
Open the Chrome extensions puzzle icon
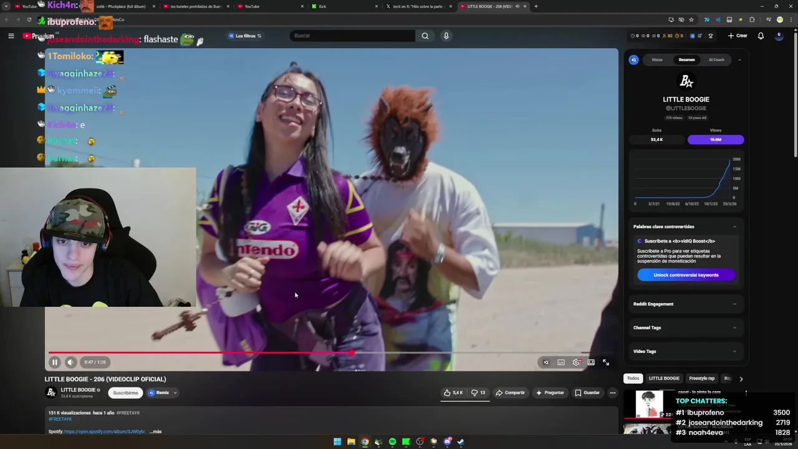click(752, 19)
